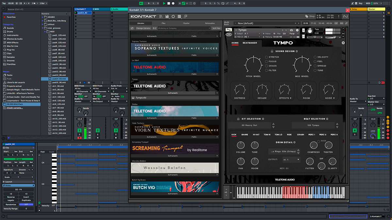Open Kontakt workspace layout icon

click(x=179, y=17)
